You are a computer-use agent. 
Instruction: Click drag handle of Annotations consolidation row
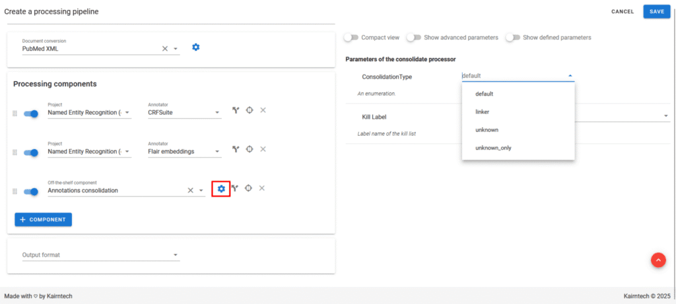click(15, 192)
